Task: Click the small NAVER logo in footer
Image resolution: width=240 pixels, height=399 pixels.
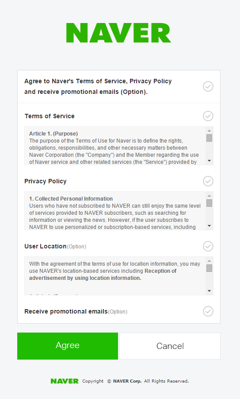Action: coord(65,381)
